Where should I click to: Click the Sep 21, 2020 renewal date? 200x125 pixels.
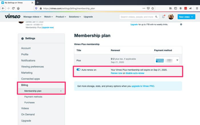[x=117, y=62]
